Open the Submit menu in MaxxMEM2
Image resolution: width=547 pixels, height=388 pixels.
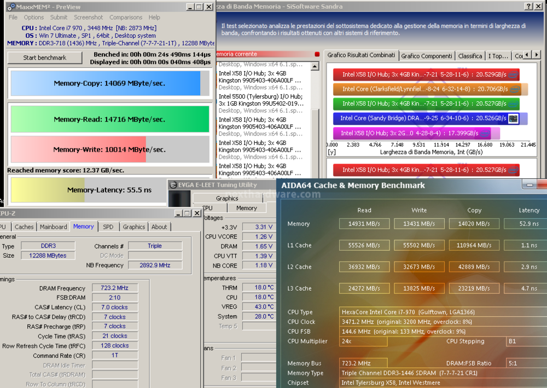tap(59, 17)
